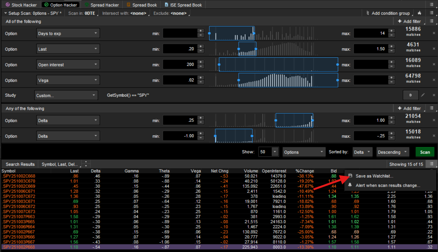Click the plus stepper on Days to exp max
Screen dimensions: 438x252
tap(391, 31)
